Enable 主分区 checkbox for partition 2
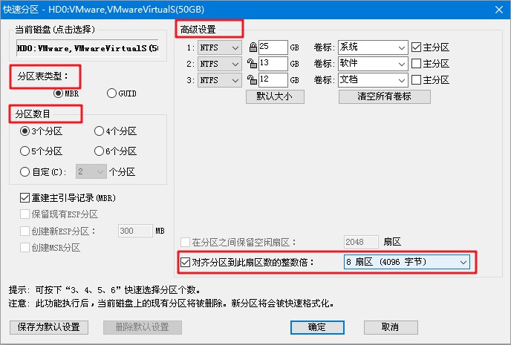The width and height of the screenshot is (511, 345). click(x=416, y=64)
